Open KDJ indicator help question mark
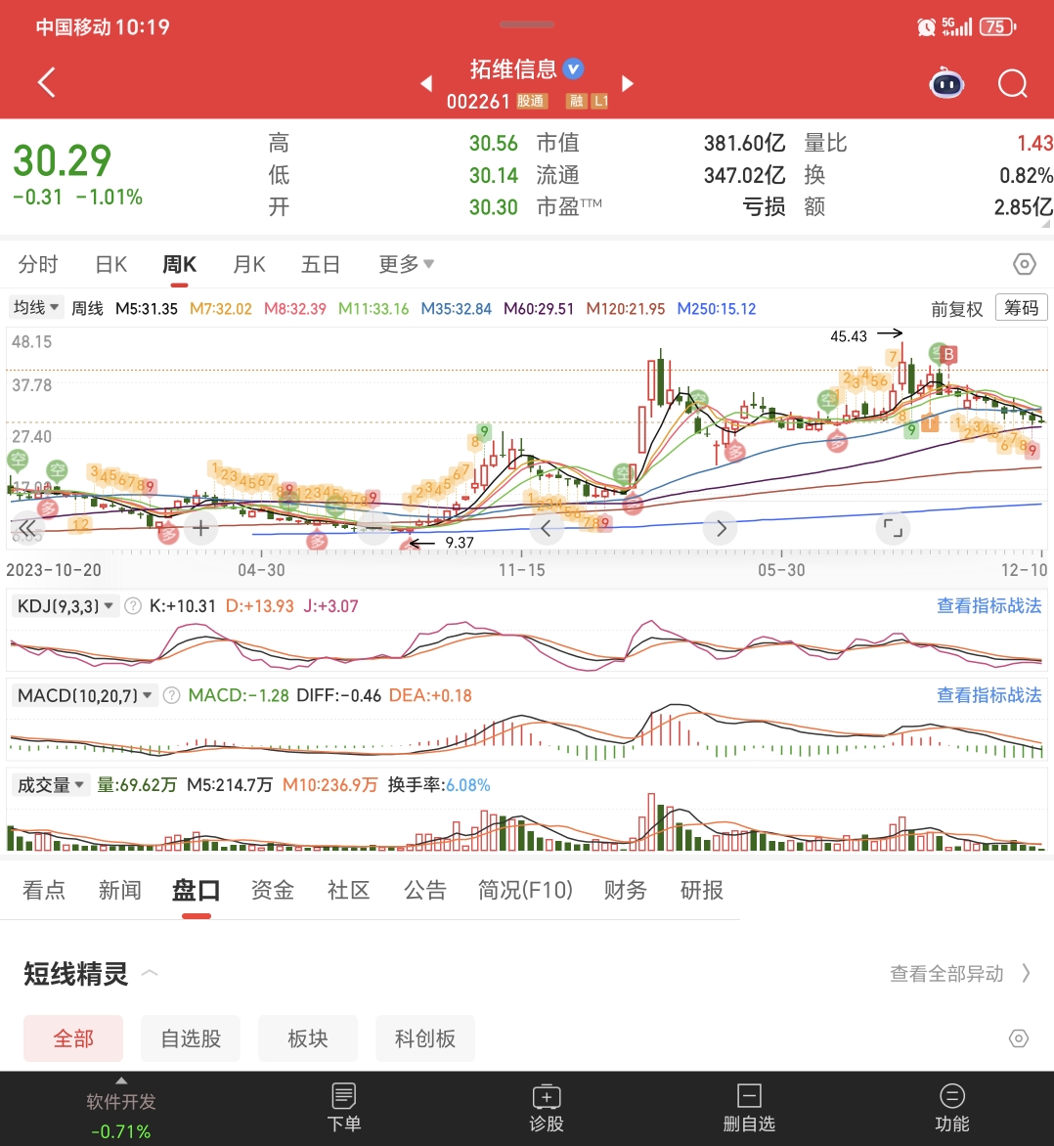 click(132, 606)
